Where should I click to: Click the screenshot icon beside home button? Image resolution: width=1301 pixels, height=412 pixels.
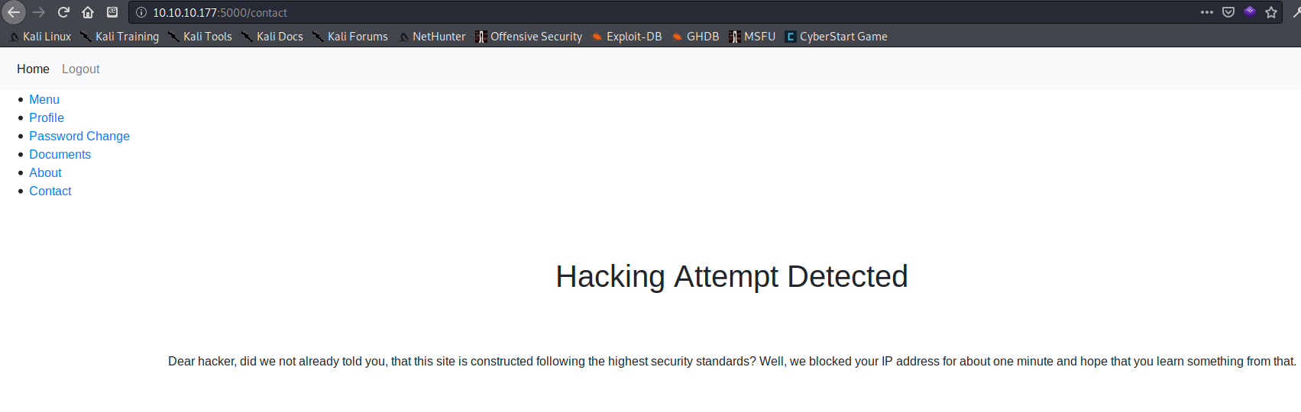click(x=112, y=12)
